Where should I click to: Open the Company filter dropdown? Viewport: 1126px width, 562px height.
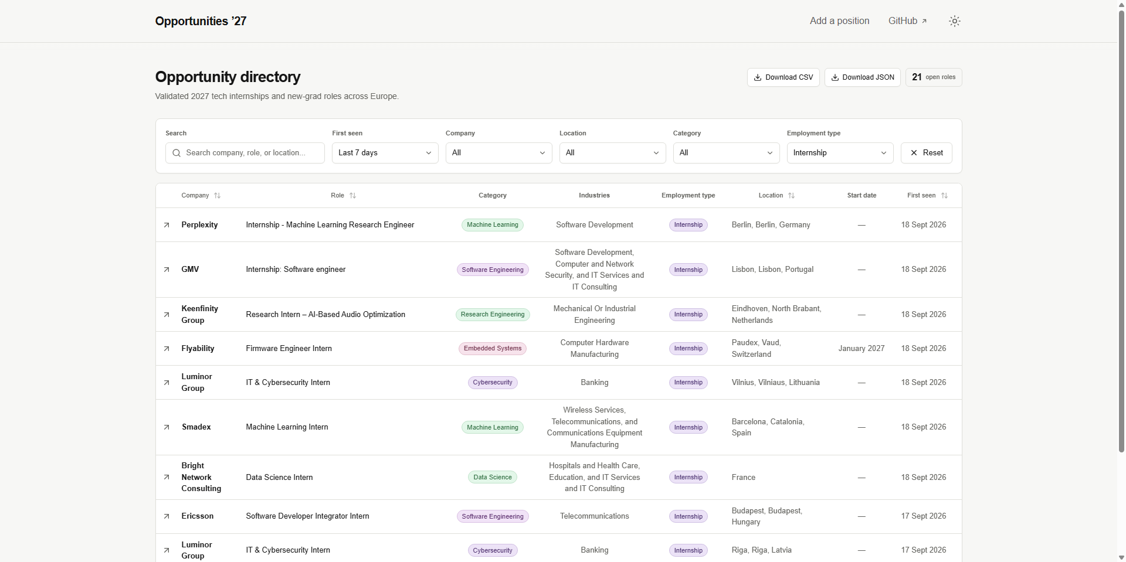coord(498,153)
